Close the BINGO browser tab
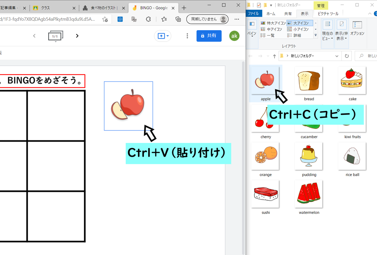Image resolution: width=377 pixels, height=255 pixels. [x=172, y=8]
